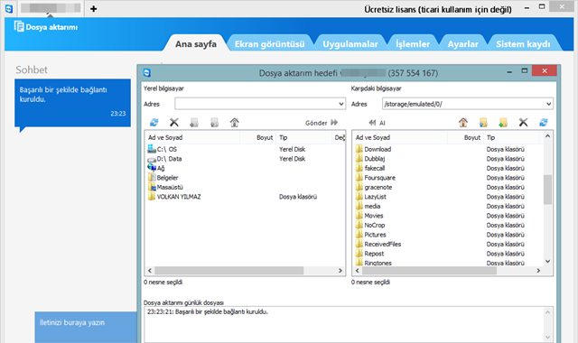Click local list horizontal scroll right arrow
This screenshot has width=578, height=343.
[340, 271]
